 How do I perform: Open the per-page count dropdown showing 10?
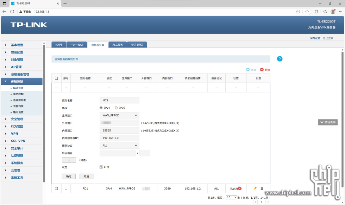(231, 197)
